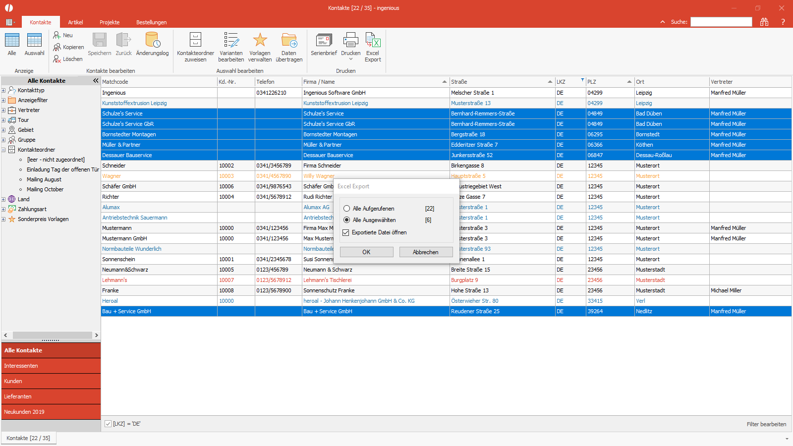The image size is (793, 446).
Task: Collapse Kontakteordner tree branch
Action: pos(3,150)
